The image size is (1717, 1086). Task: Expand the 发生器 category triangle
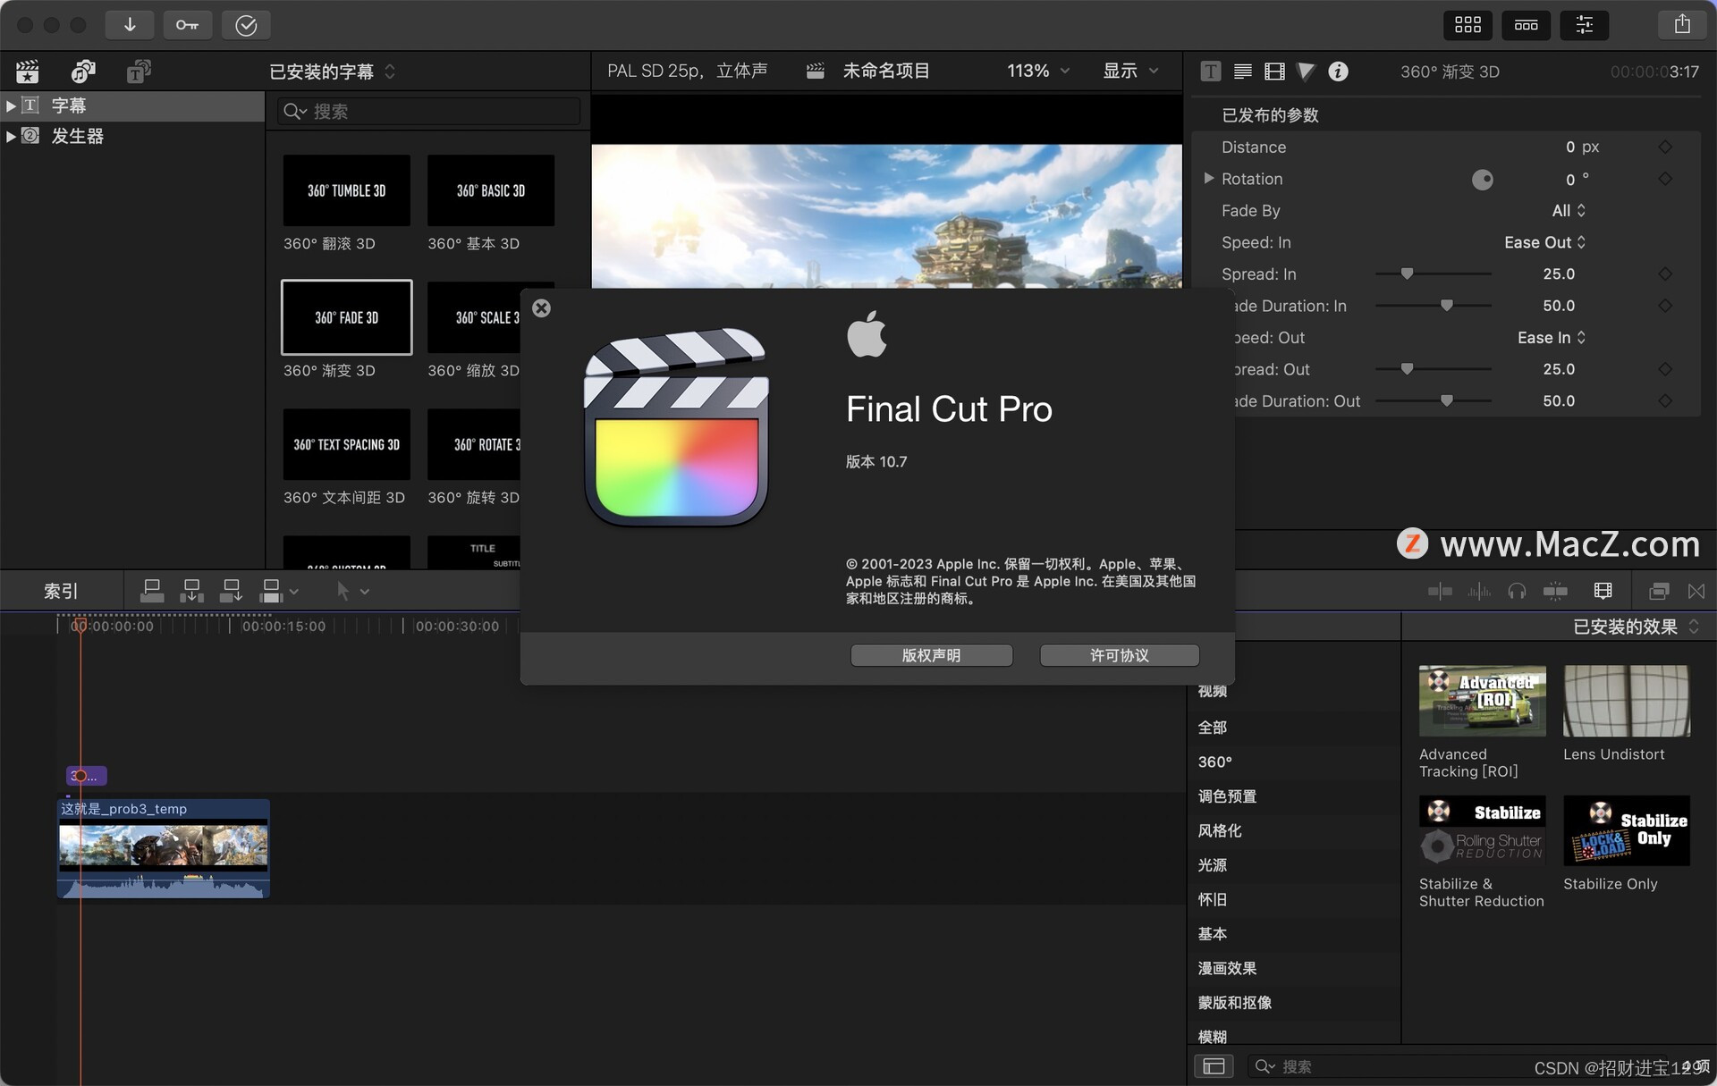click(x=10, y=136)
